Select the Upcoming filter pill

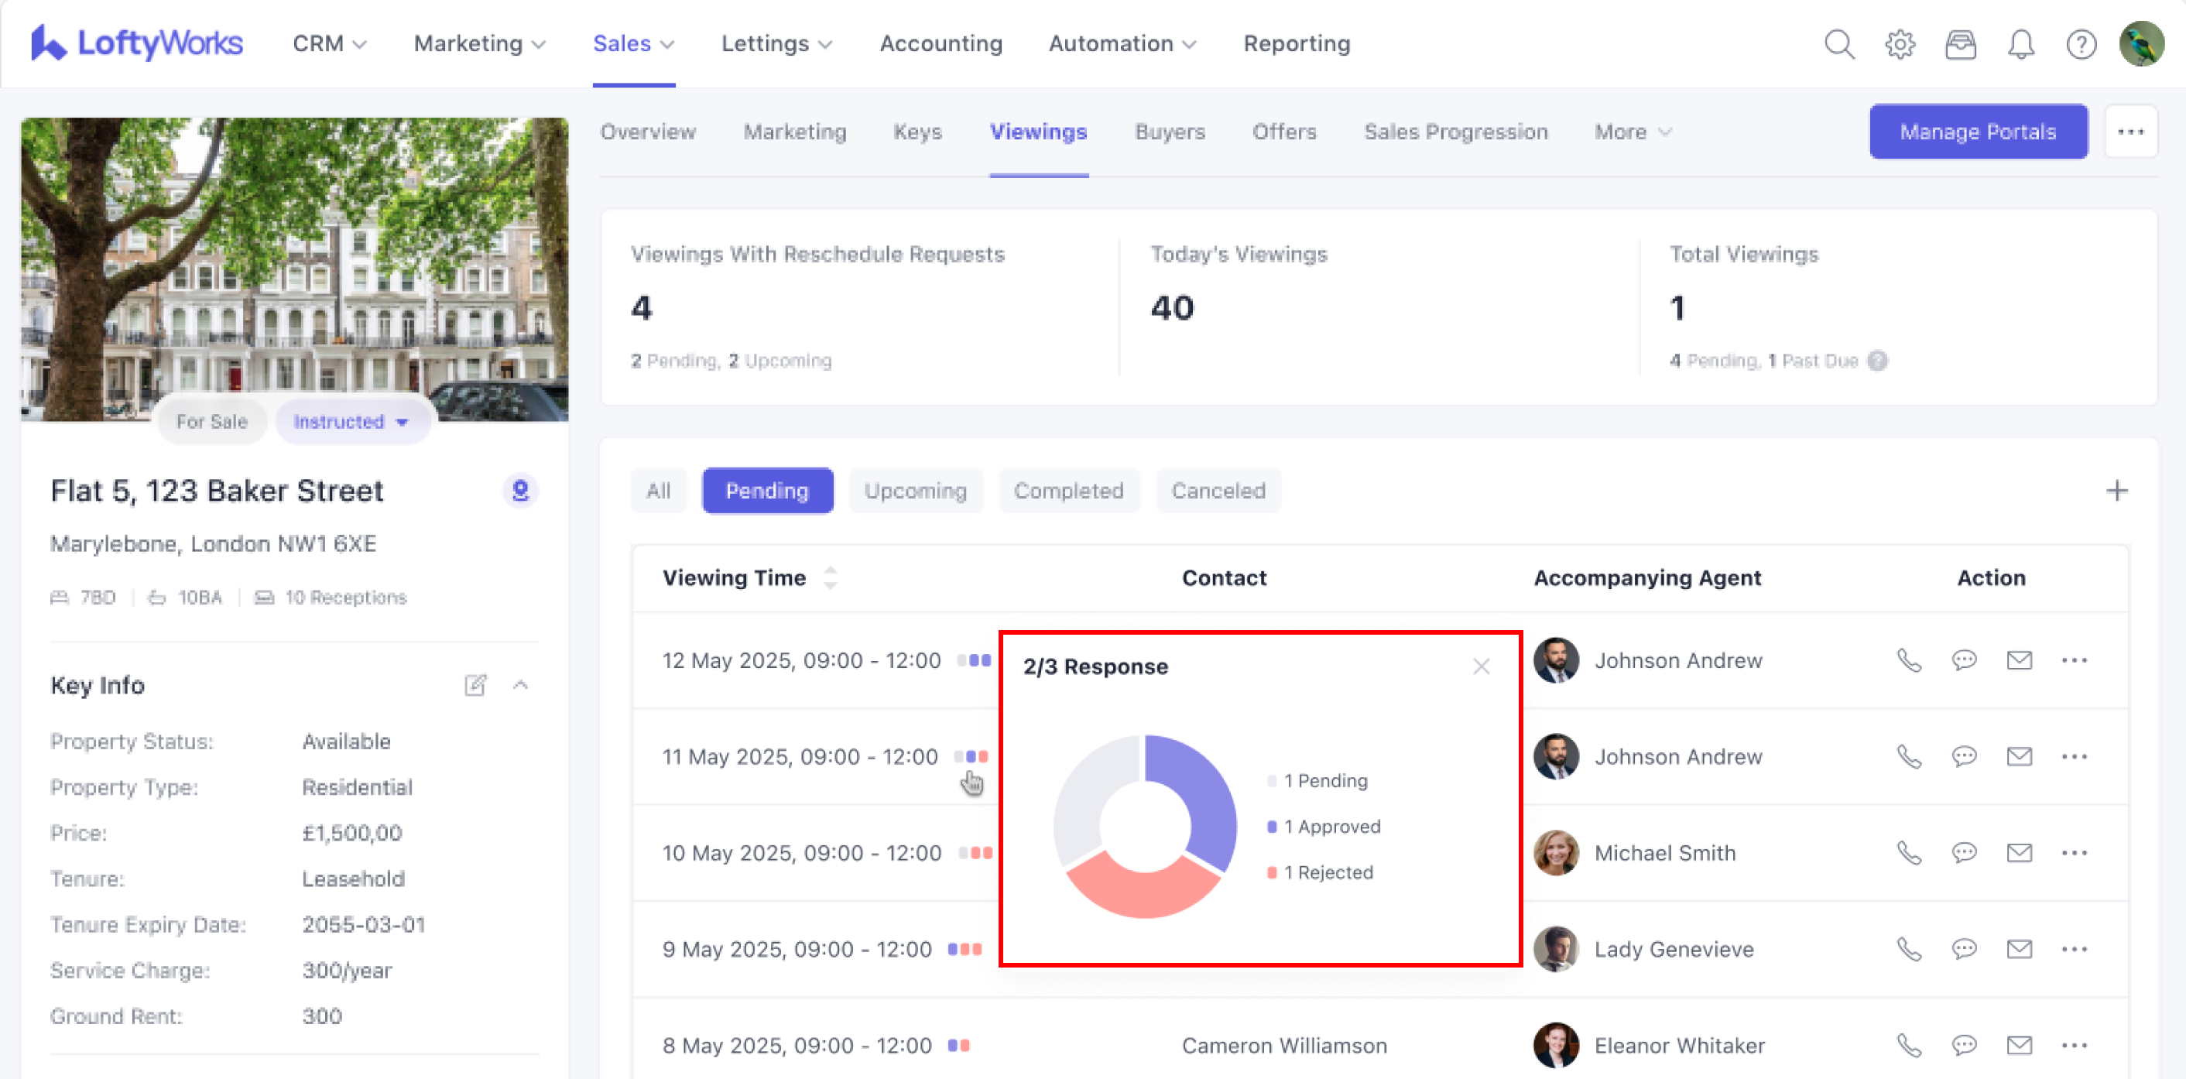coord(915,490)
